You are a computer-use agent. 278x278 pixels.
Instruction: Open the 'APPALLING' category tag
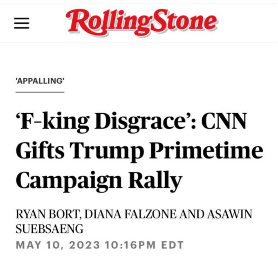tap(40, 81)
